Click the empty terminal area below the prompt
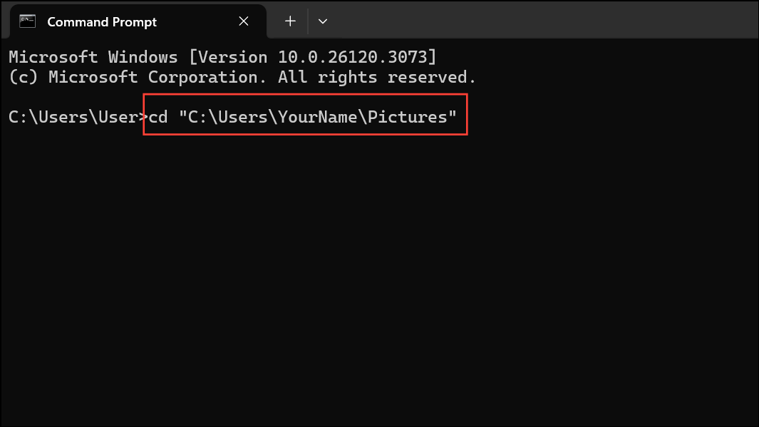 coord(379,281)
